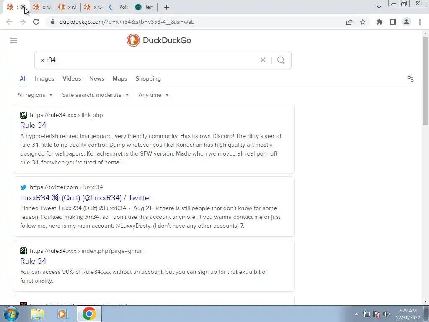Viewport: 429px width, 322px height.
Task: Open the search settings sliders icon
Action: click(411, 79)
